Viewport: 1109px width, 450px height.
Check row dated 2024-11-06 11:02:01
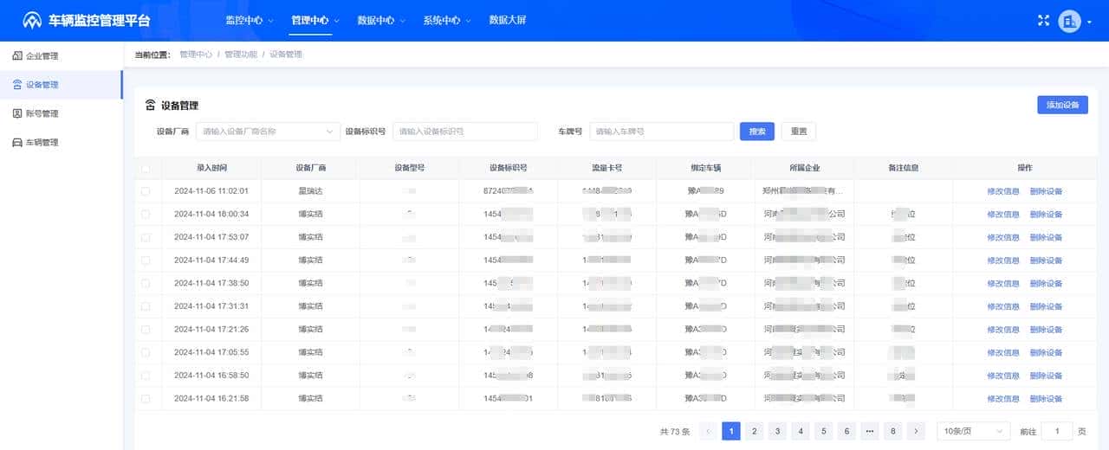click(x=146, y=191)
